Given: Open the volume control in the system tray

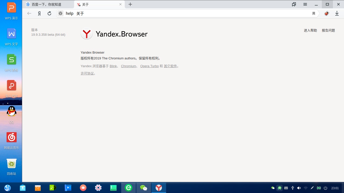Looking at the screenshot, I should coord(299,188).
